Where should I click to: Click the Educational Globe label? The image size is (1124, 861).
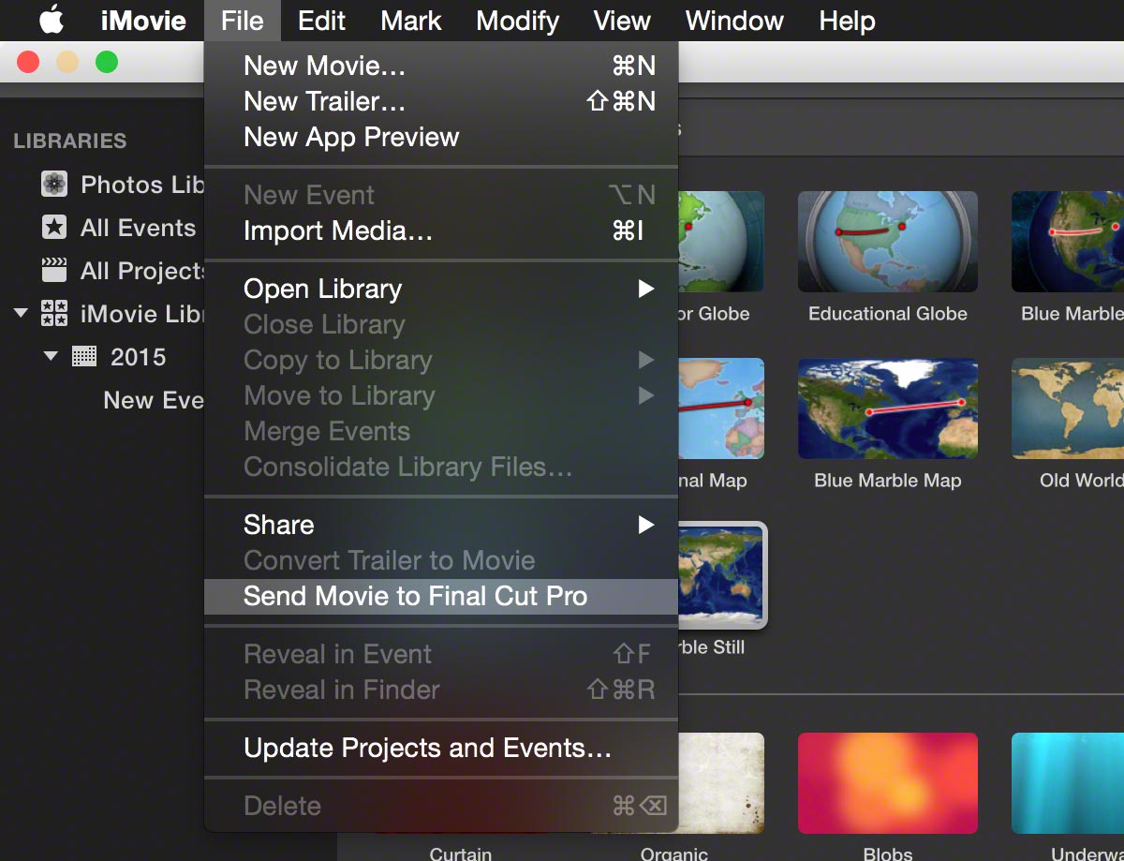click(888, 314)
